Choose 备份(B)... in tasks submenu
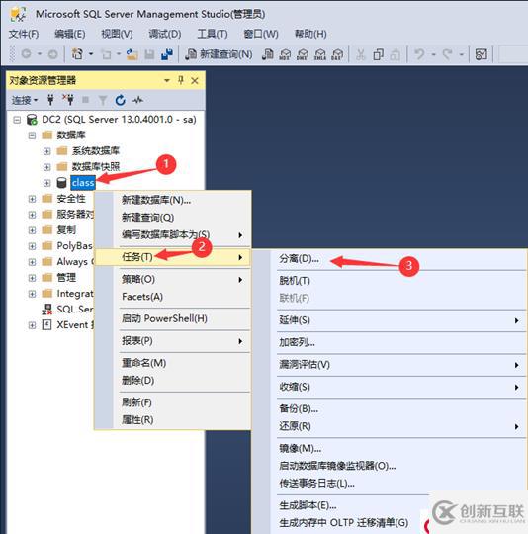The width and height of the screenshot is (528, 534). 390,409
